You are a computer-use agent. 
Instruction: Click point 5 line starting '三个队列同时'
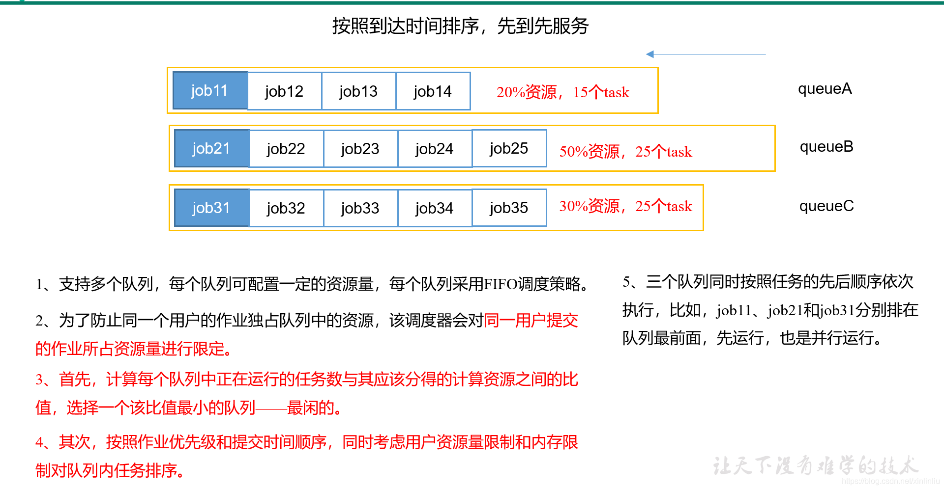pyautogui.click(x=768, y=282)
